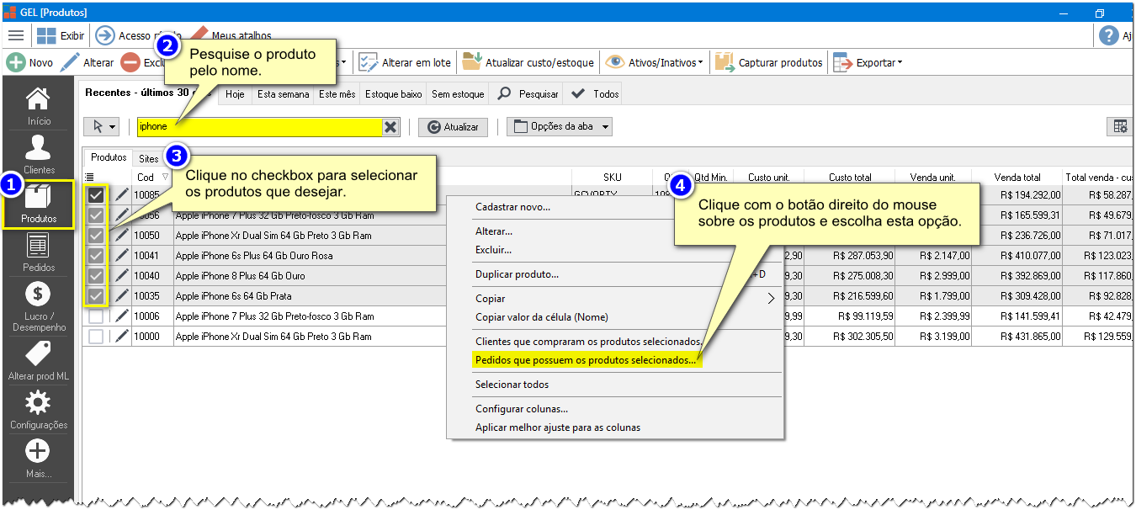Open Pedidos in the sidebar

pyautogui.click(x=39, y=252)
